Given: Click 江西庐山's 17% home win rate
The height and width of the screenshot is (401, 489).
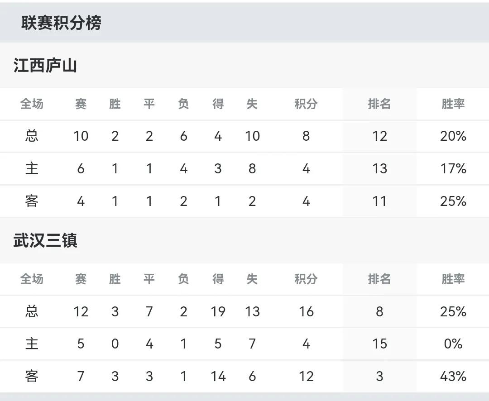Looking at the screenshot, I should tap(453, 169).
